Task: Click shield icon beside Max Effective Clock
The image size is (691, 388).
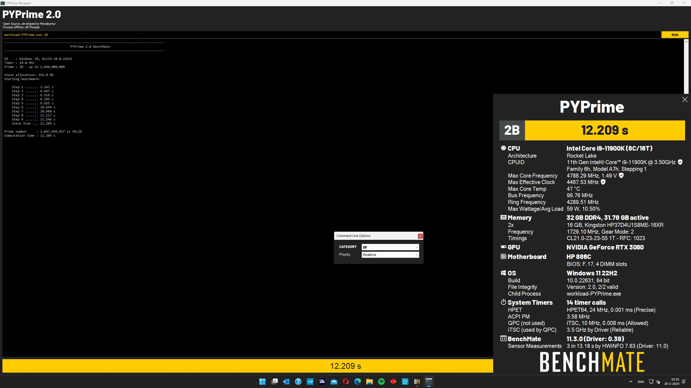Action: click(603, 182)
